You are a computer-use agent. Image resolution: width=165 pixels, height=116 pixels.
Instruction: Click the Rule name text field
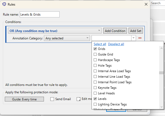pyautogui.click(x=40, y=15)
